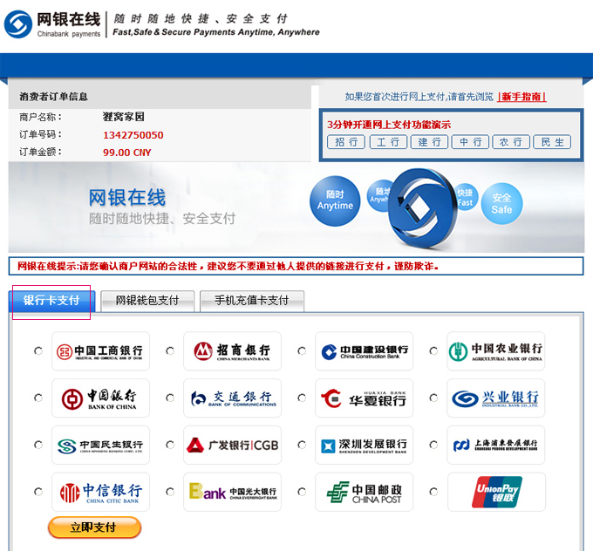
Task: Select the 兴业银行 radio button
Action: (x=433, y=398)
